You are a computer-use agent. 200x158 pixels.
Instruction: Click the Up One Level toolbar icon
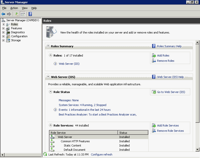[17, 14]
